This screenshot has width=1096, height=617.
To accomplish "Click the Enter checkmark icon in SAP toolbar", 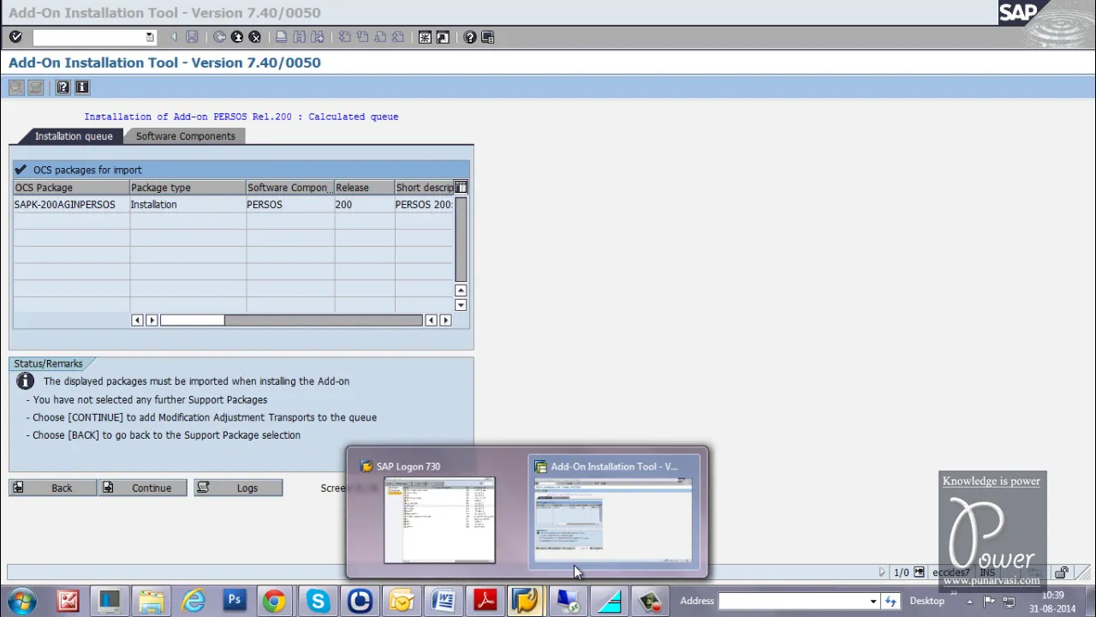I will click(15, 37).
